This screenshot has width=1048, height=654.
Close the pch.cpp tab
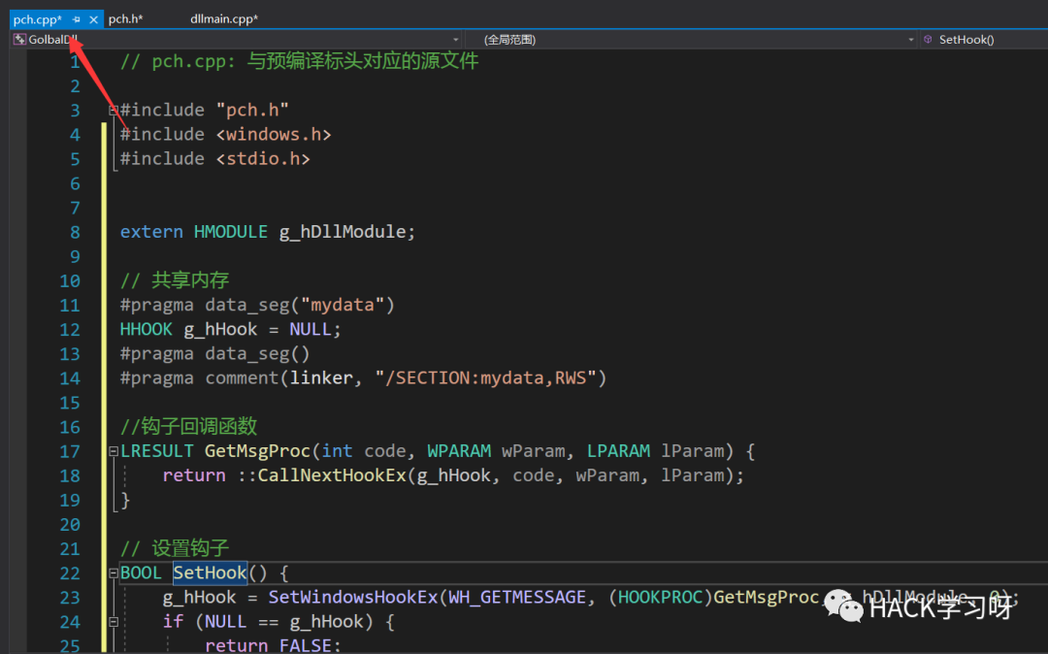(x=93, y=19)
